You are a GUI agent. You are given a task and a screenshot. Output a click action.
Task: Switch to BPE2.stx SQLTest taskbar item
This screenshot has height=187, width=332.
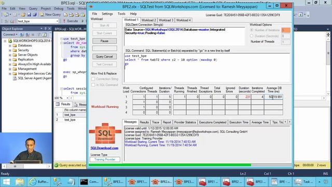click(x=161, y=182)
